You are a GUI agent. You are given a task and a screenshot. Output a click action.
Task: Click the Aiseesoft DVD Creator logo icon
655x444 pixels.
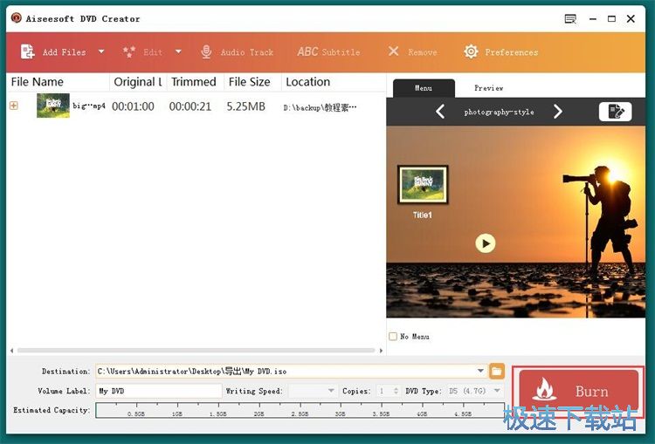[17, 18]
